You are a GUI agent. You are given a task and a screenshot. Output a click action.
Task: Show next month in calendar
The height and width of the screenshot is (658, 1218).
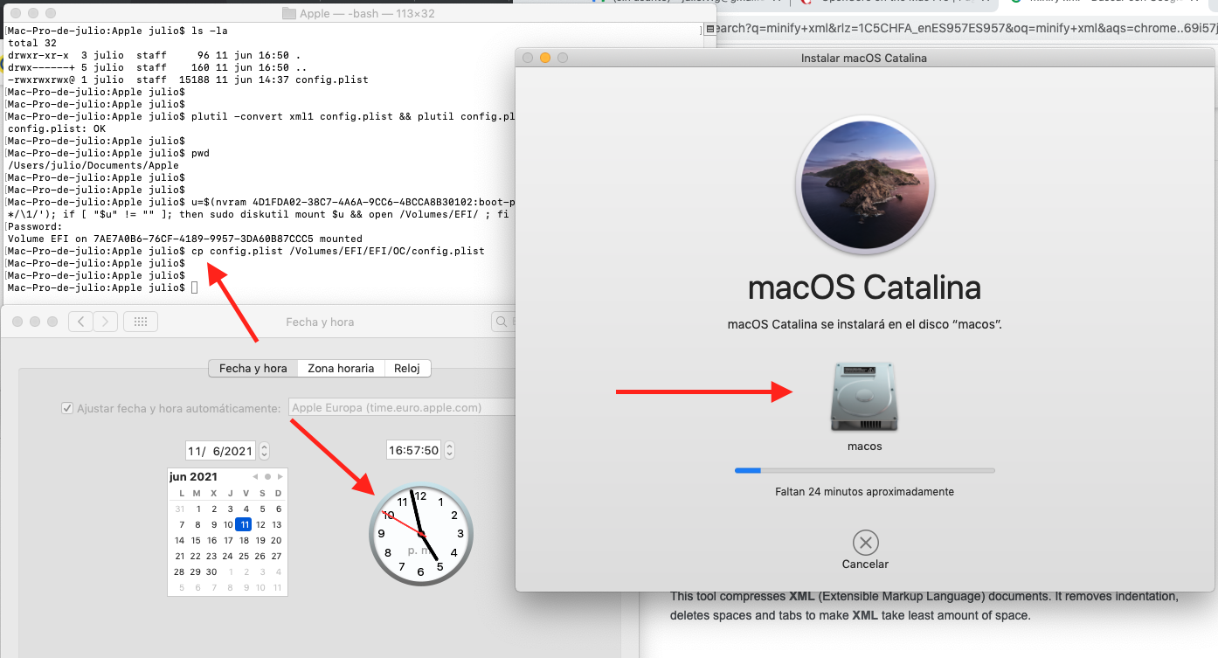[280, 477]
